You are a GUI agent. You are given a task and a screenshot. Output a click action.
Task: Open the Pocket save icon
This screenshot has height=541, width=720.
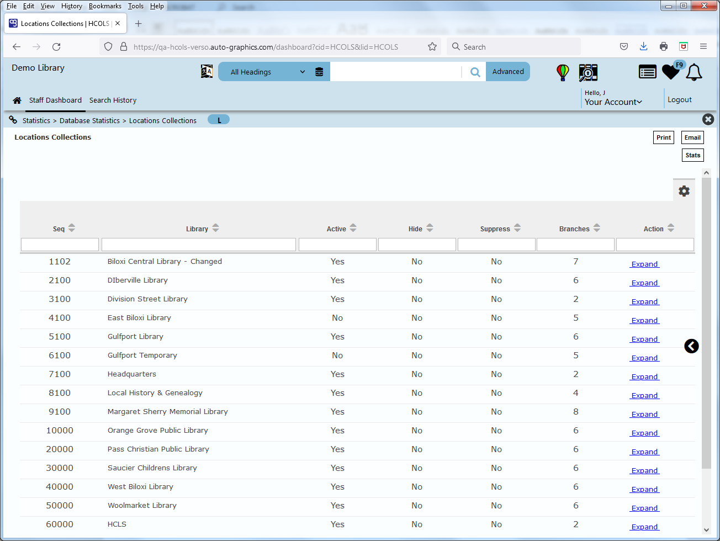pos(624,47)
